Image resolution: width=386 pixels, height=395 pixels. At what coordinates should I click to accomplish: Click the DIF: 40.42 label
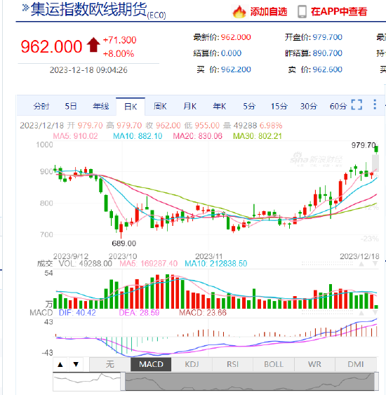[x=77, y=313]
